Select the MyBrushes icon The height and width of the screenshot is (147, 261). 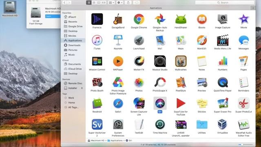[181, 61]
